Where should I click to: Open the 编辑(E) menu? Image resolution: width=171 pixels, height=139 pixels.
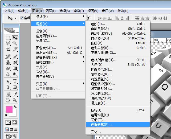[x=23, y=11]
